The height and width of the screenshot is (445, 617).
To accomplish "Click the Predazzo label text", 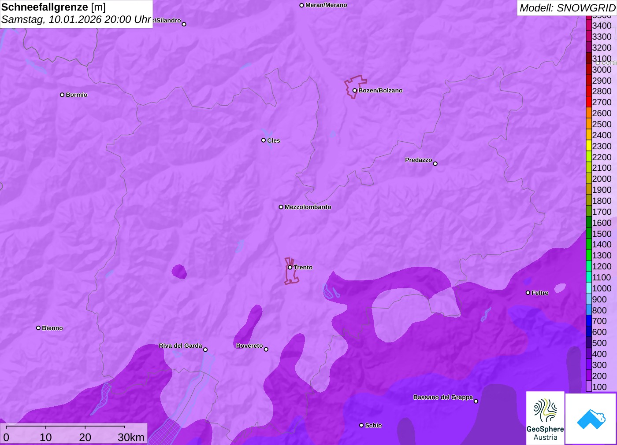I will [419, 160].
